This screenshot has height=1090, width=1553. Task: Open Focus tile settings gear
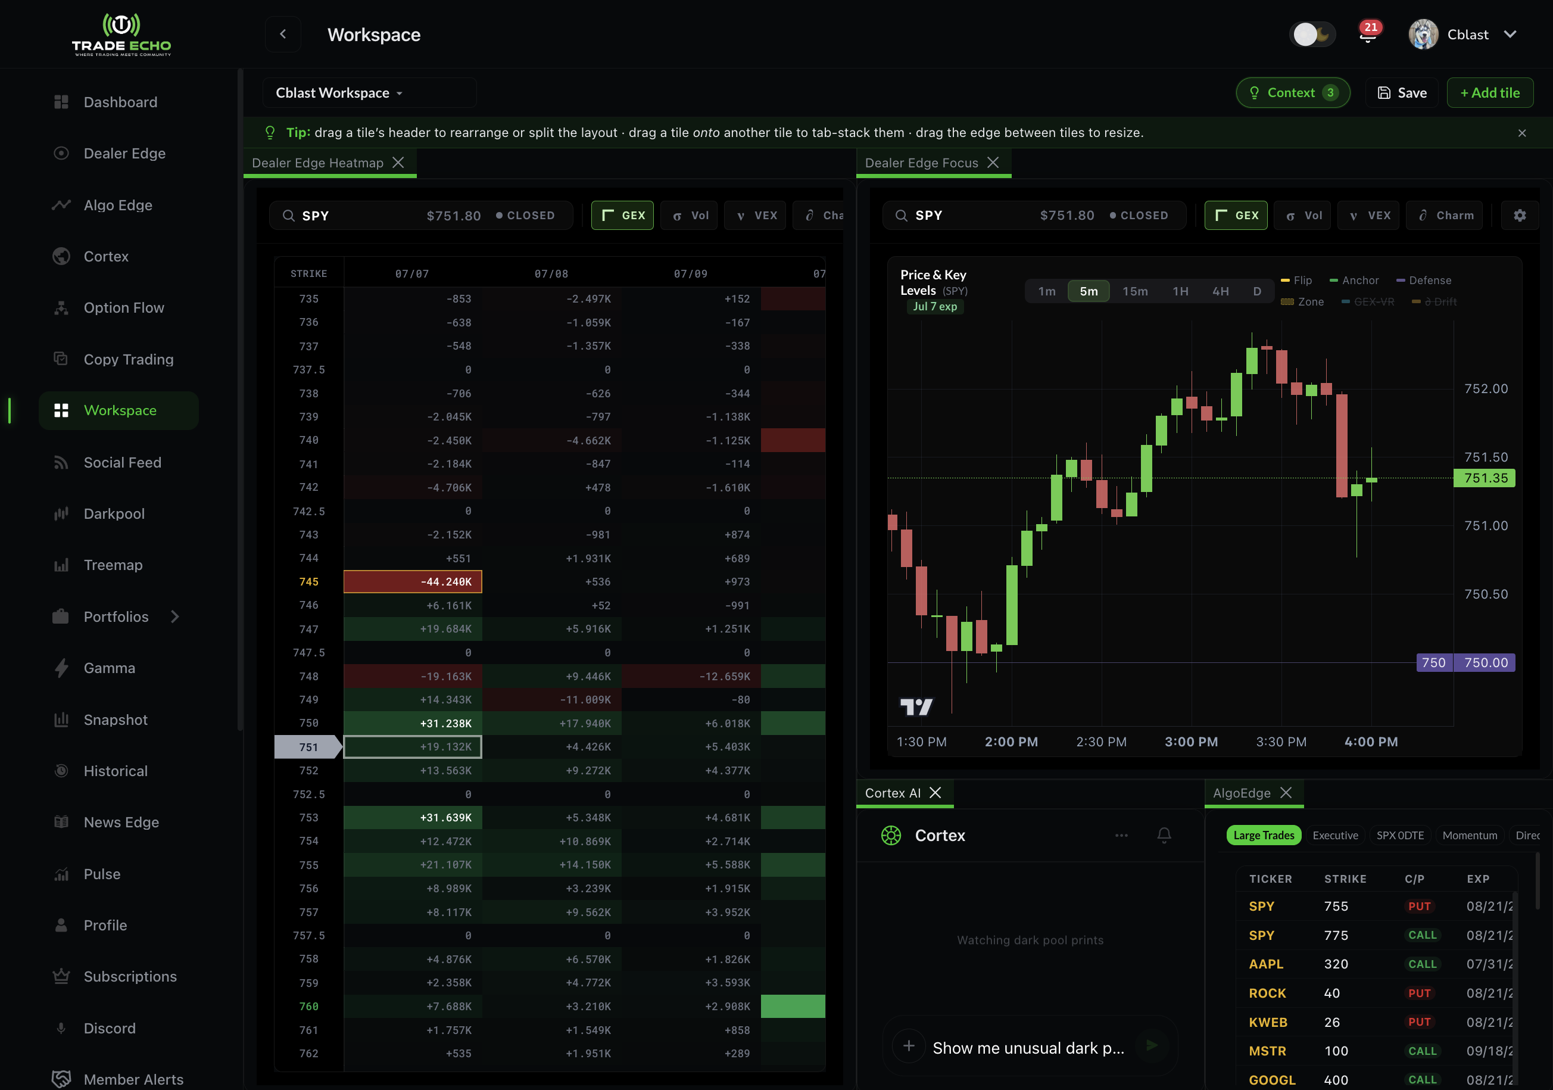[x=1519, y=215]
